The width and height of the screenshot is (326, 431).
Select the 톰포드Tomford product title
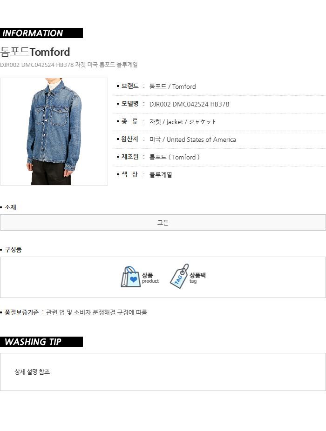coord(35,52)
